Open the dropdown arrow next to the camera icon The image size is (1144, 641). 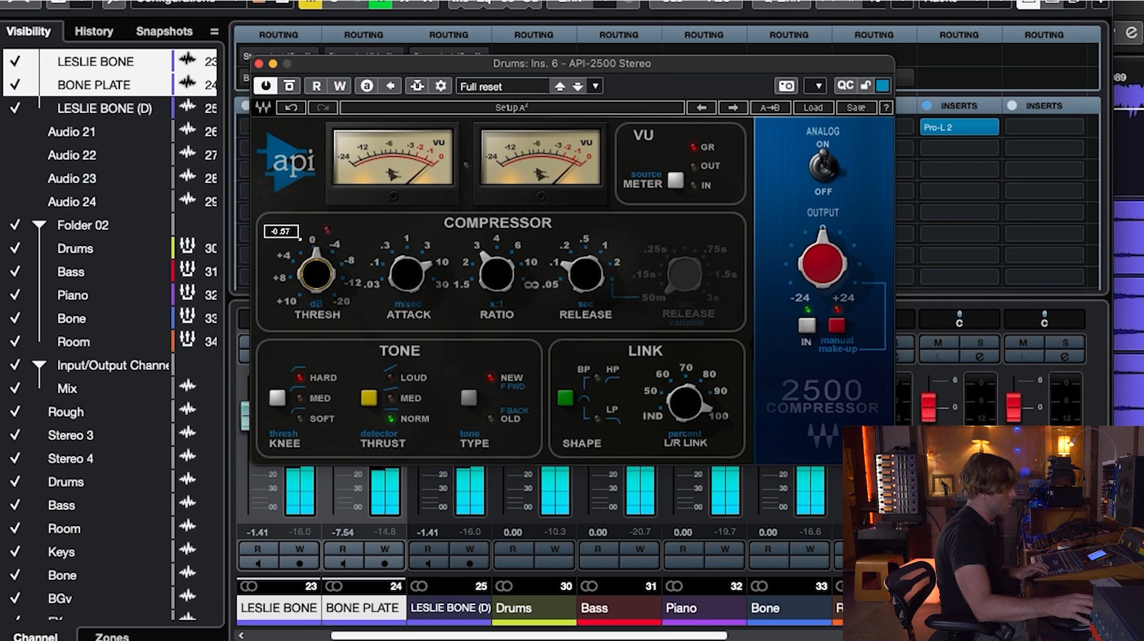(819, 86)
